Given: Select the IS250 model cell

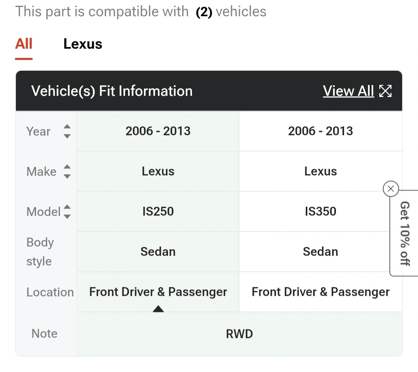Looking at the screenshot, I should coord(158,211).
